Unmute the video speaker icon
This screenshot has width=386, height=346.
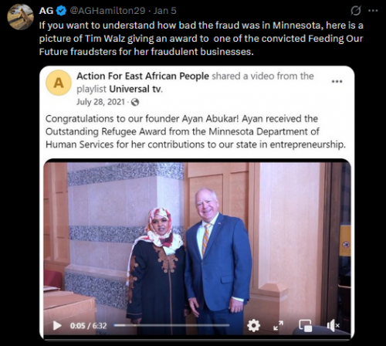(333, 326)
